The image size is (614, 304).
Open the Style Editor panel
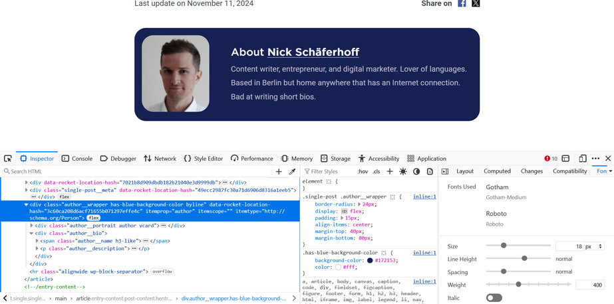point(204,159)
